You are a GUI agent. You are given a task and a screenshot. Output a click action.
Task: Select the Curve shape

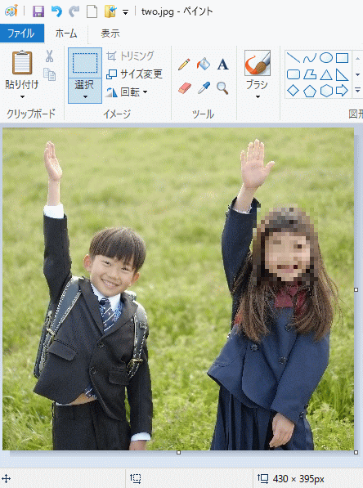pyautogui.click(x=310, y=58)
